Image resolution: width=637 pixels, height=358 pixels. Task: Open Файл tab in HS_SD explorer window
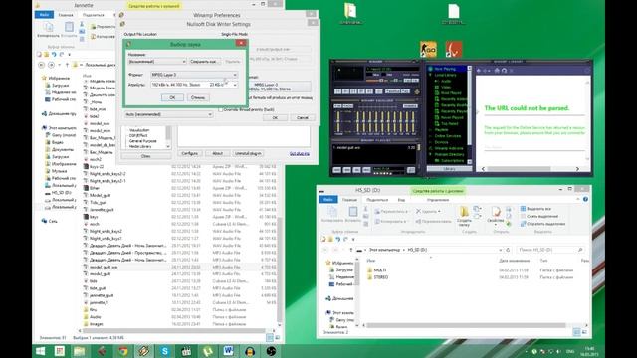point(328,199)
